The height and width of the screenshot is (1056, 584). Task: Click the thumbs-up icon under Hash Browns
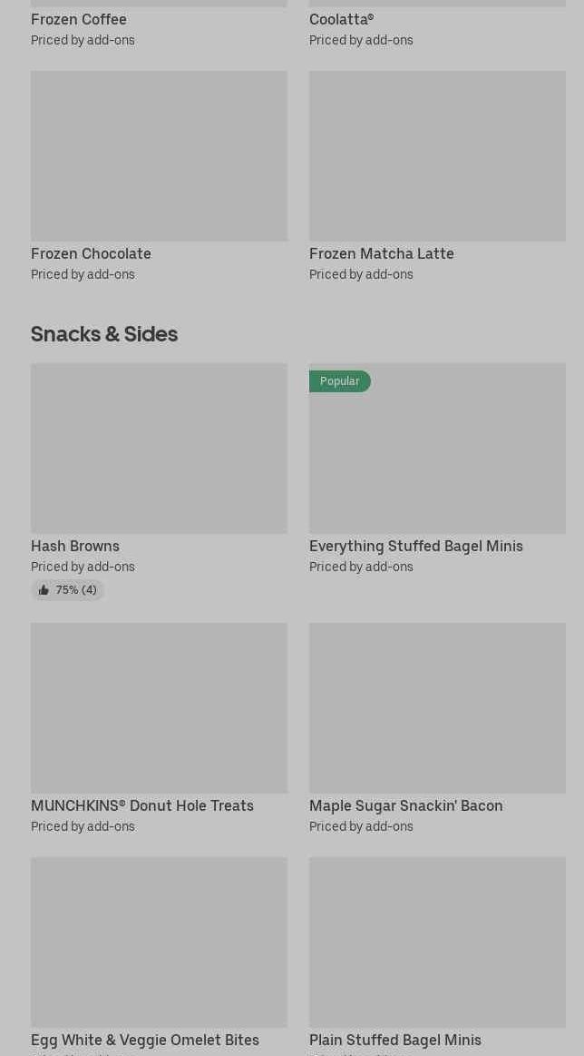(44, 590)
